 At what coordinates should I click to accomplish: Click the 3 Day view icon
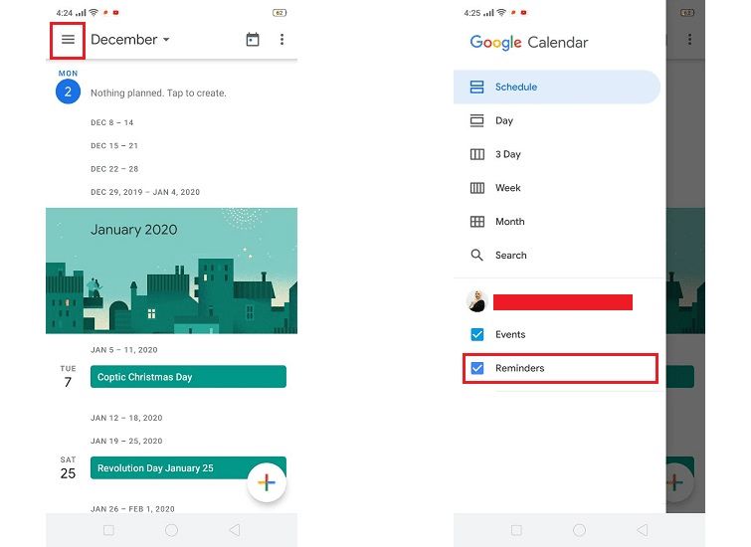coord(477,154)
